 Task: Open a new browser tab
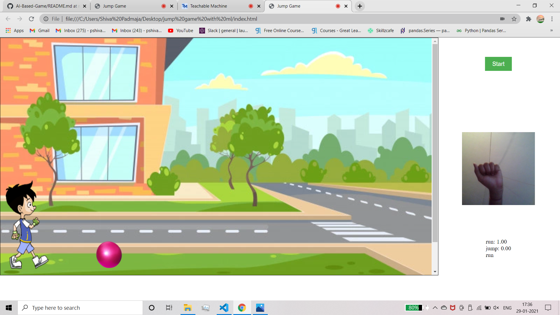click(360, 6)
